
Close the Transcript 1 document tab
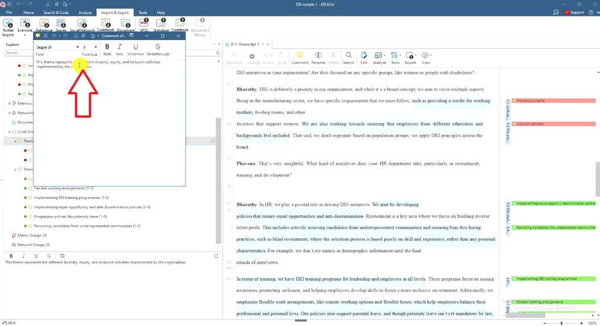click(x=268, y=45)
